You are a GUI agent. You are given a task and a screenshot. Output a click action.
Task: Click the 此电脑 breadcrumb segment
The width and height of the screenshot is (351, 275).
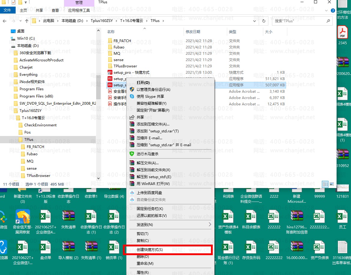[x=49, y=21]
